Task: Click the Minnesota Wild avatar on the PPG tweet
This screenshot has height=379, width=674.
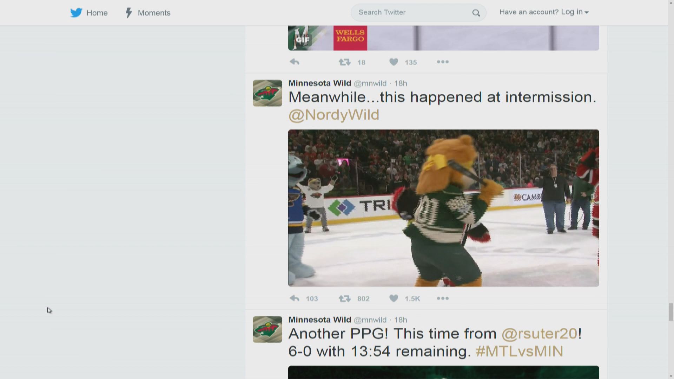Action: tap(267, 330)
